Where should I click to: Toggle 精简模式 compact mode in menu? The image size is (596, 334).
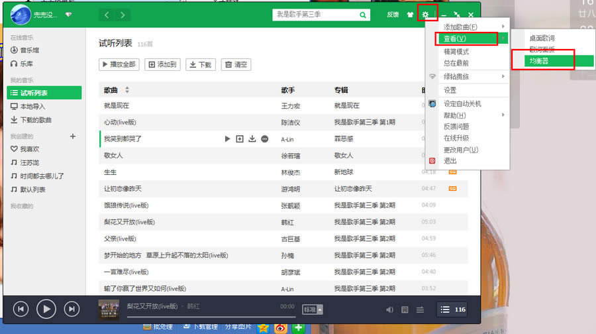click(456, 52)
